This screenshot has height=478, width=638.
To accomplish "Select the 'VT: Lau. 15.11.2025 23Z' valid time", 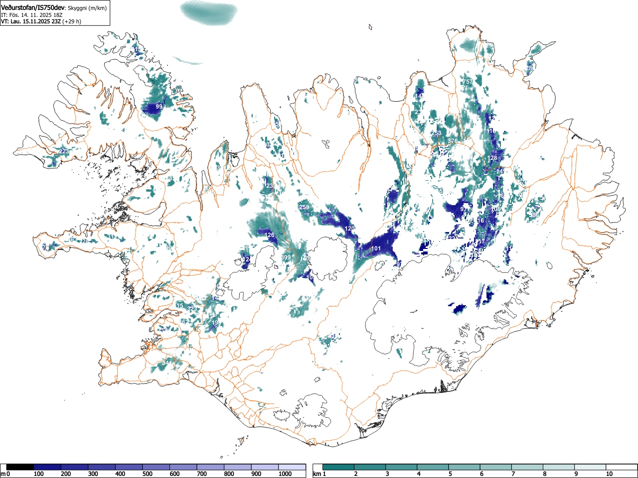I will [30, 21].
